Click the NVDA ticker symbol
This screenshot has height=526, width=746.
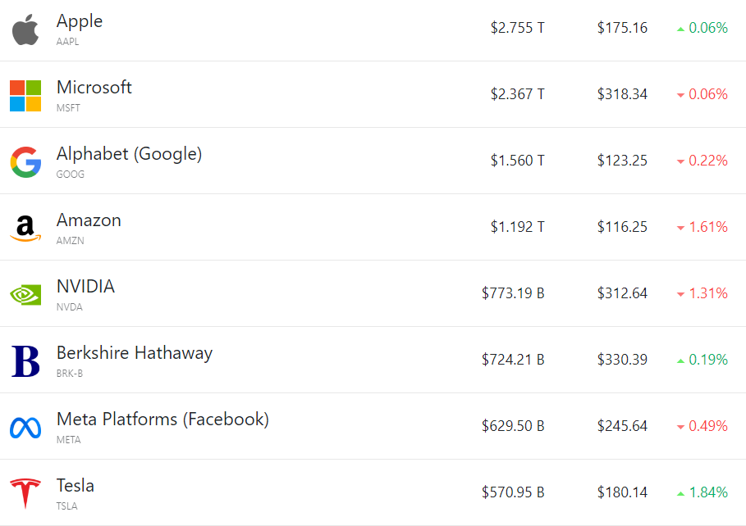(x=69, y=307)
